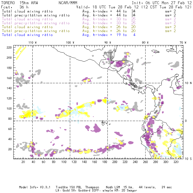Click the '70 W' longitude label

coord(183,43)
